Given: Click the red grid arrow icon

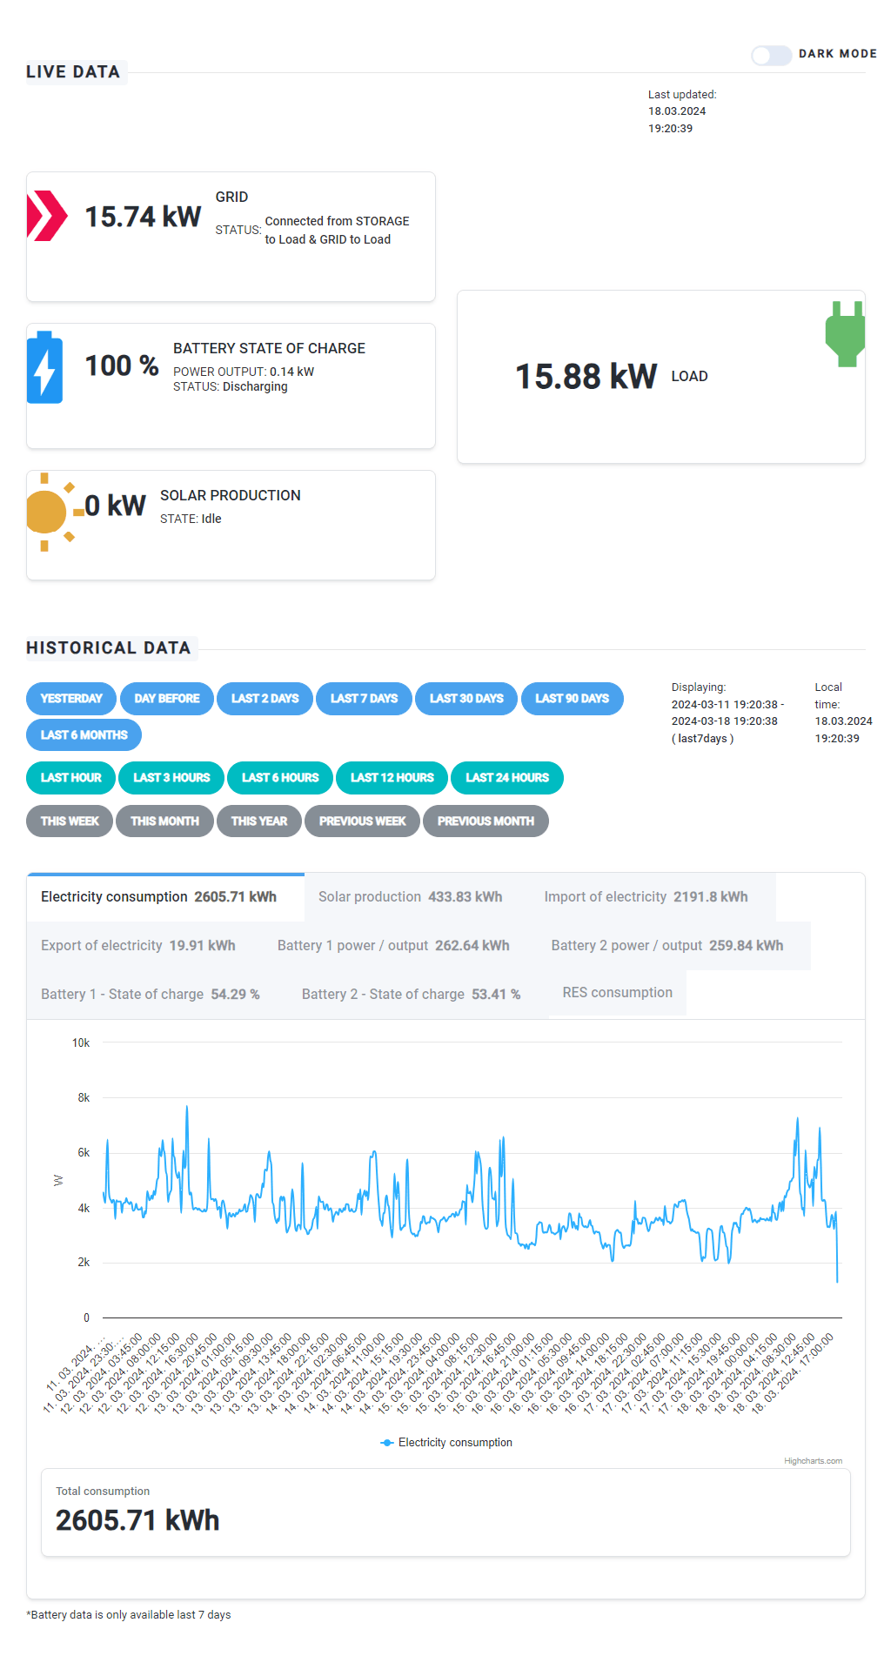Looking at the screenshot, I should click(x=47, y=216).
